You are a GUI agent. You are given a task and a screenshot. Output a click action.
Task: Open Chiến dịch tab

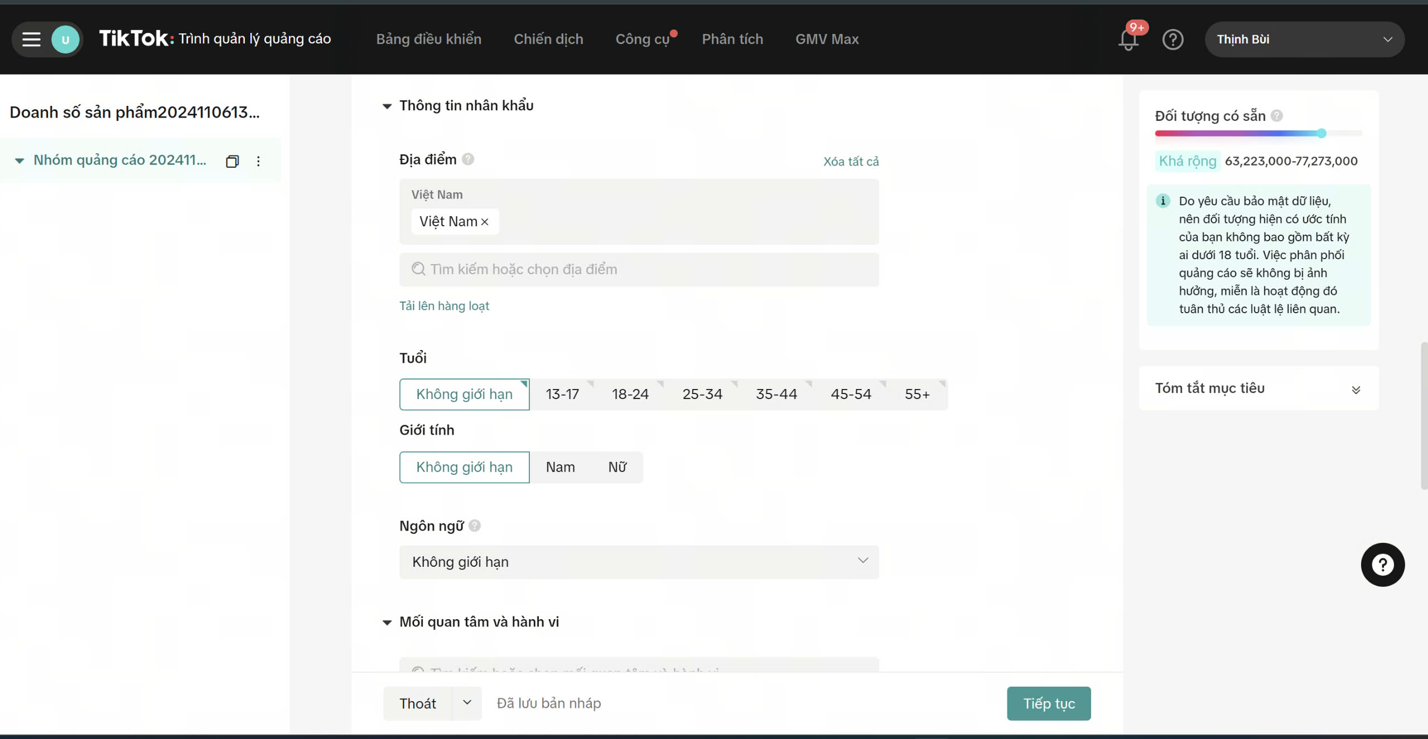point(548,39)
